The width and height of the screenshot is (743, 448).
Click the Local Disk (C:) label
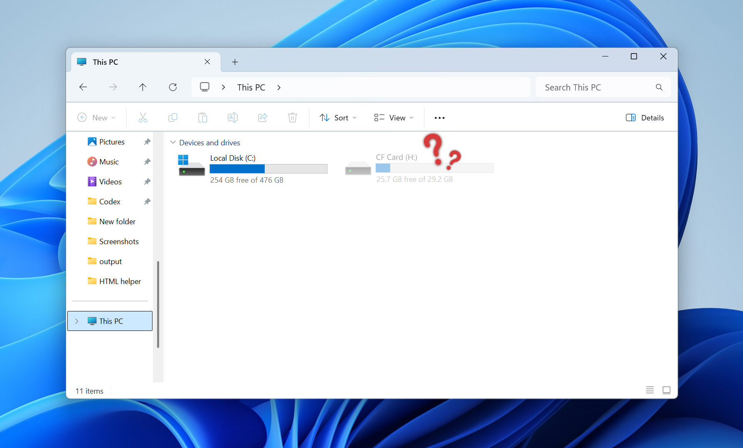[233, 158]
